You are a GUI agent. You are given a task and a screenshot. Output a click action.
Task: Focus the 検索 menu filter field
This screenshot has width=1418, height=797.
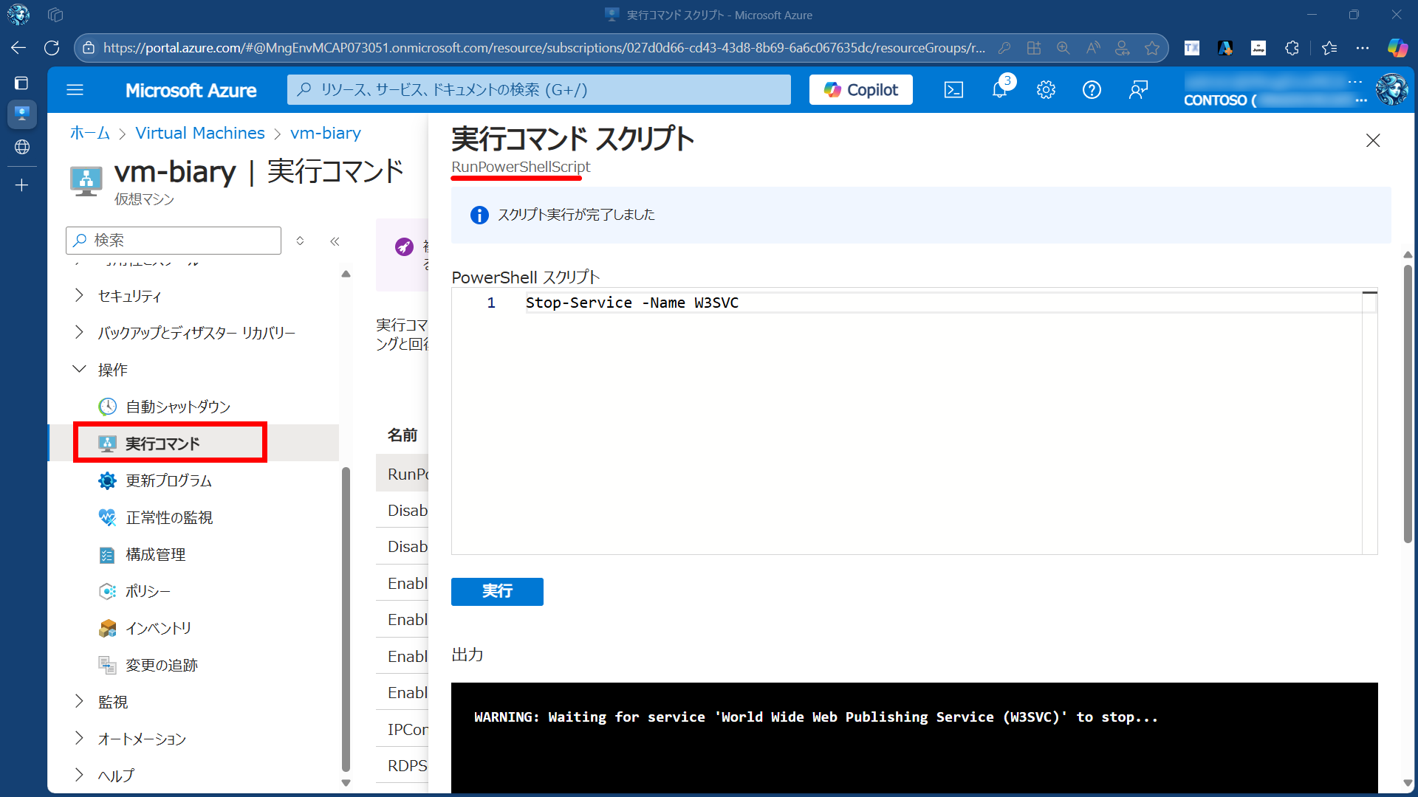pos(174,241)
